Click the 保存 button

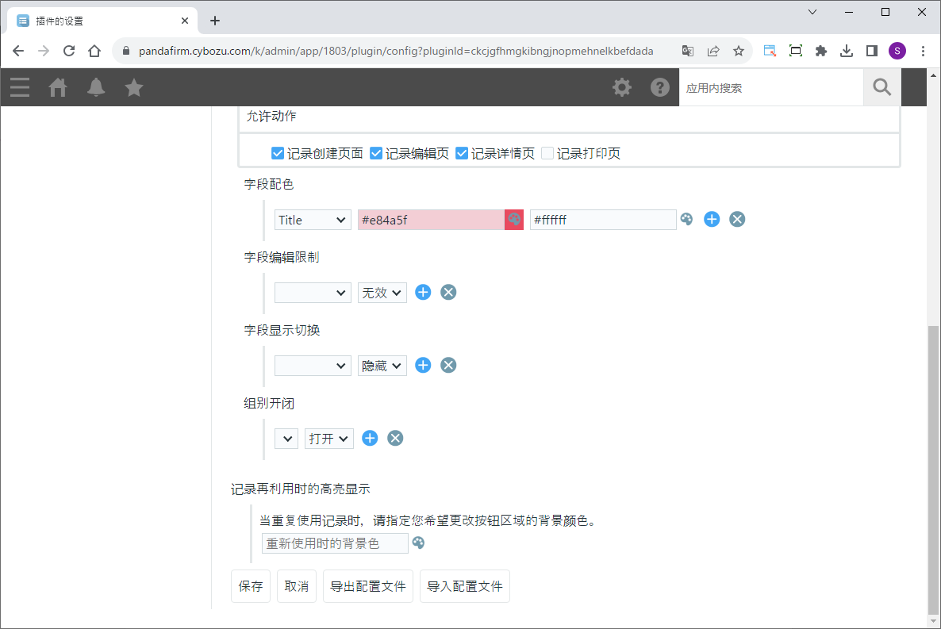click(x=251, y=586)
